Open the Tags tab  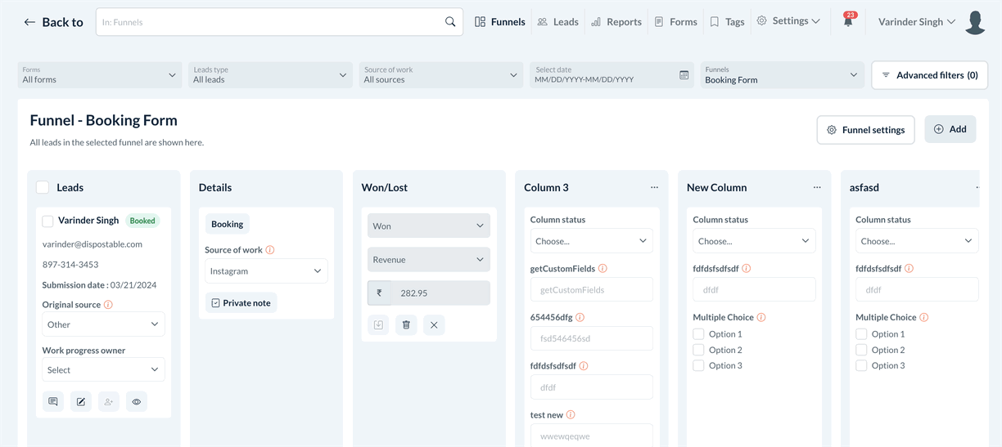coord(727,22)
